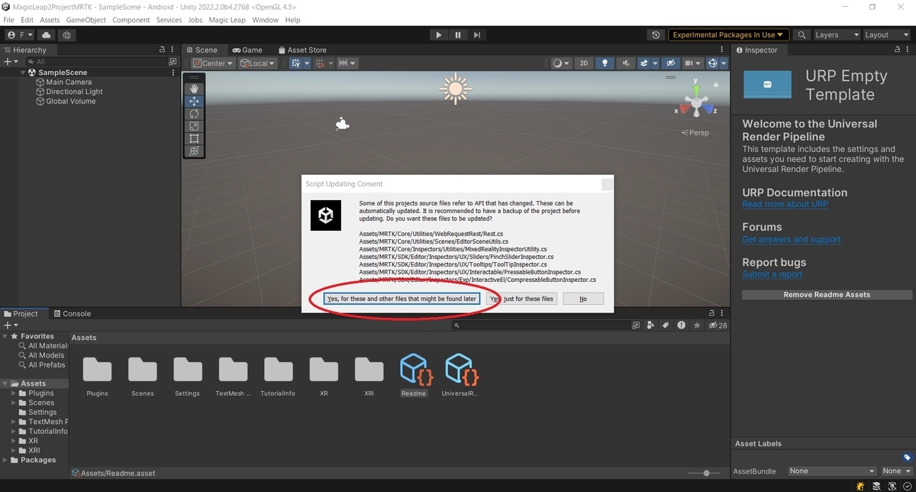The width and height of the screenshot is (916, 492).
Task: Open the Undo History icon
Action: coord(656,35)
